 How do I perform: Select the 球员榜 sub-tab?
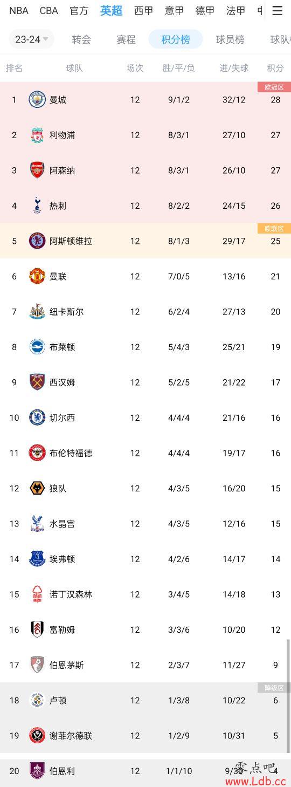click(230, 39)
